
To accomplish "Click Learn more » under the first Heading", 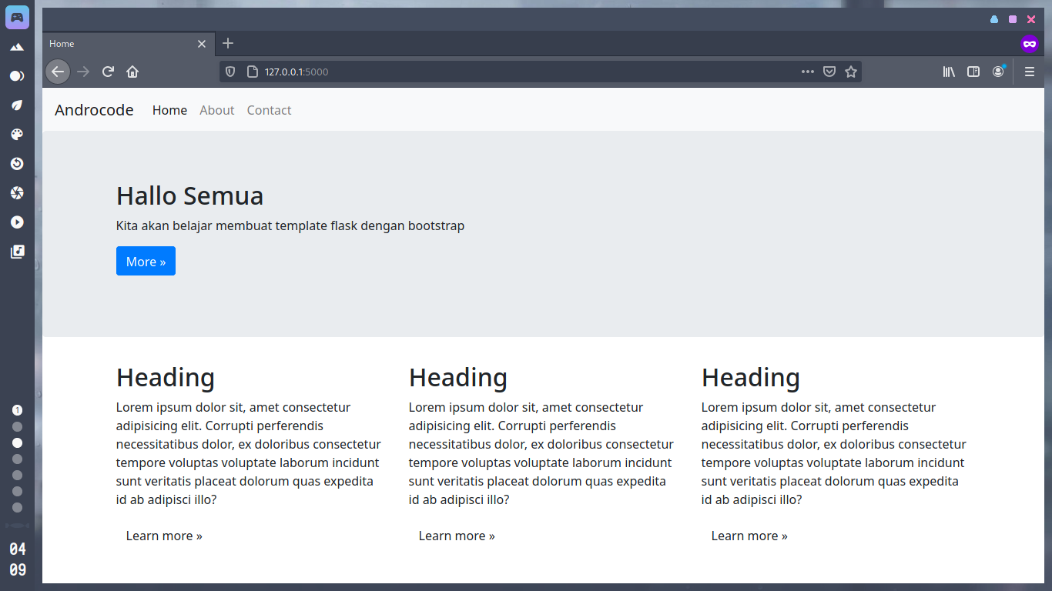I will 164,536.
